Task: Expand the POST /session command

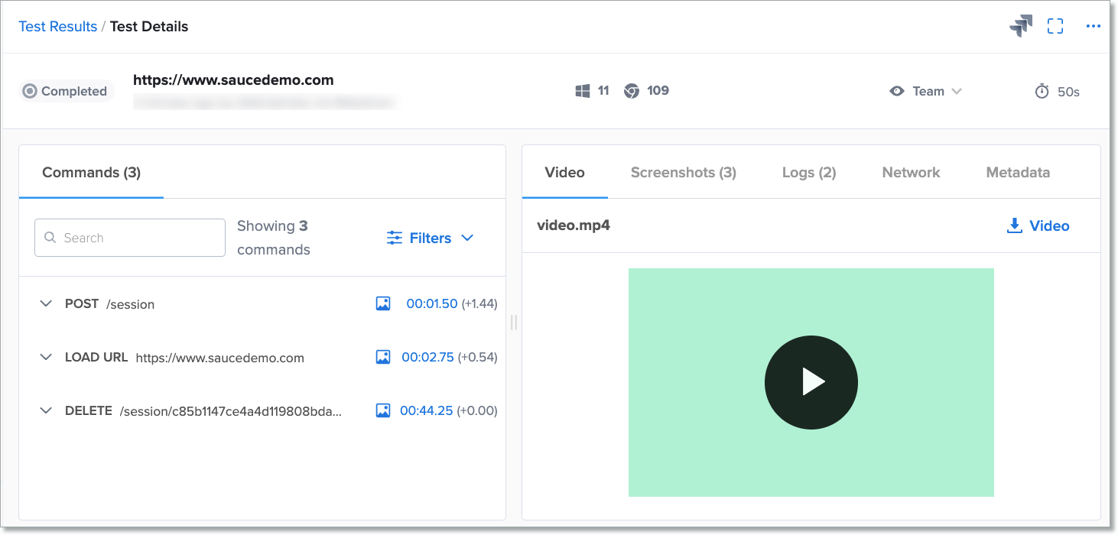Action: (47, 303)
